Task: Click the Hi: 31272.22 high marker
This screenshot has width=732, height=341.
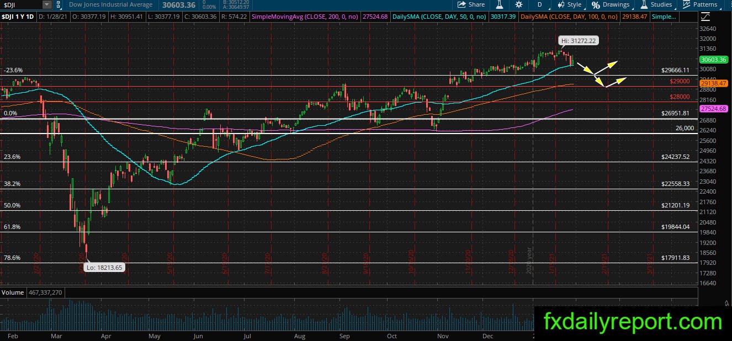Action: coord(577,41)
